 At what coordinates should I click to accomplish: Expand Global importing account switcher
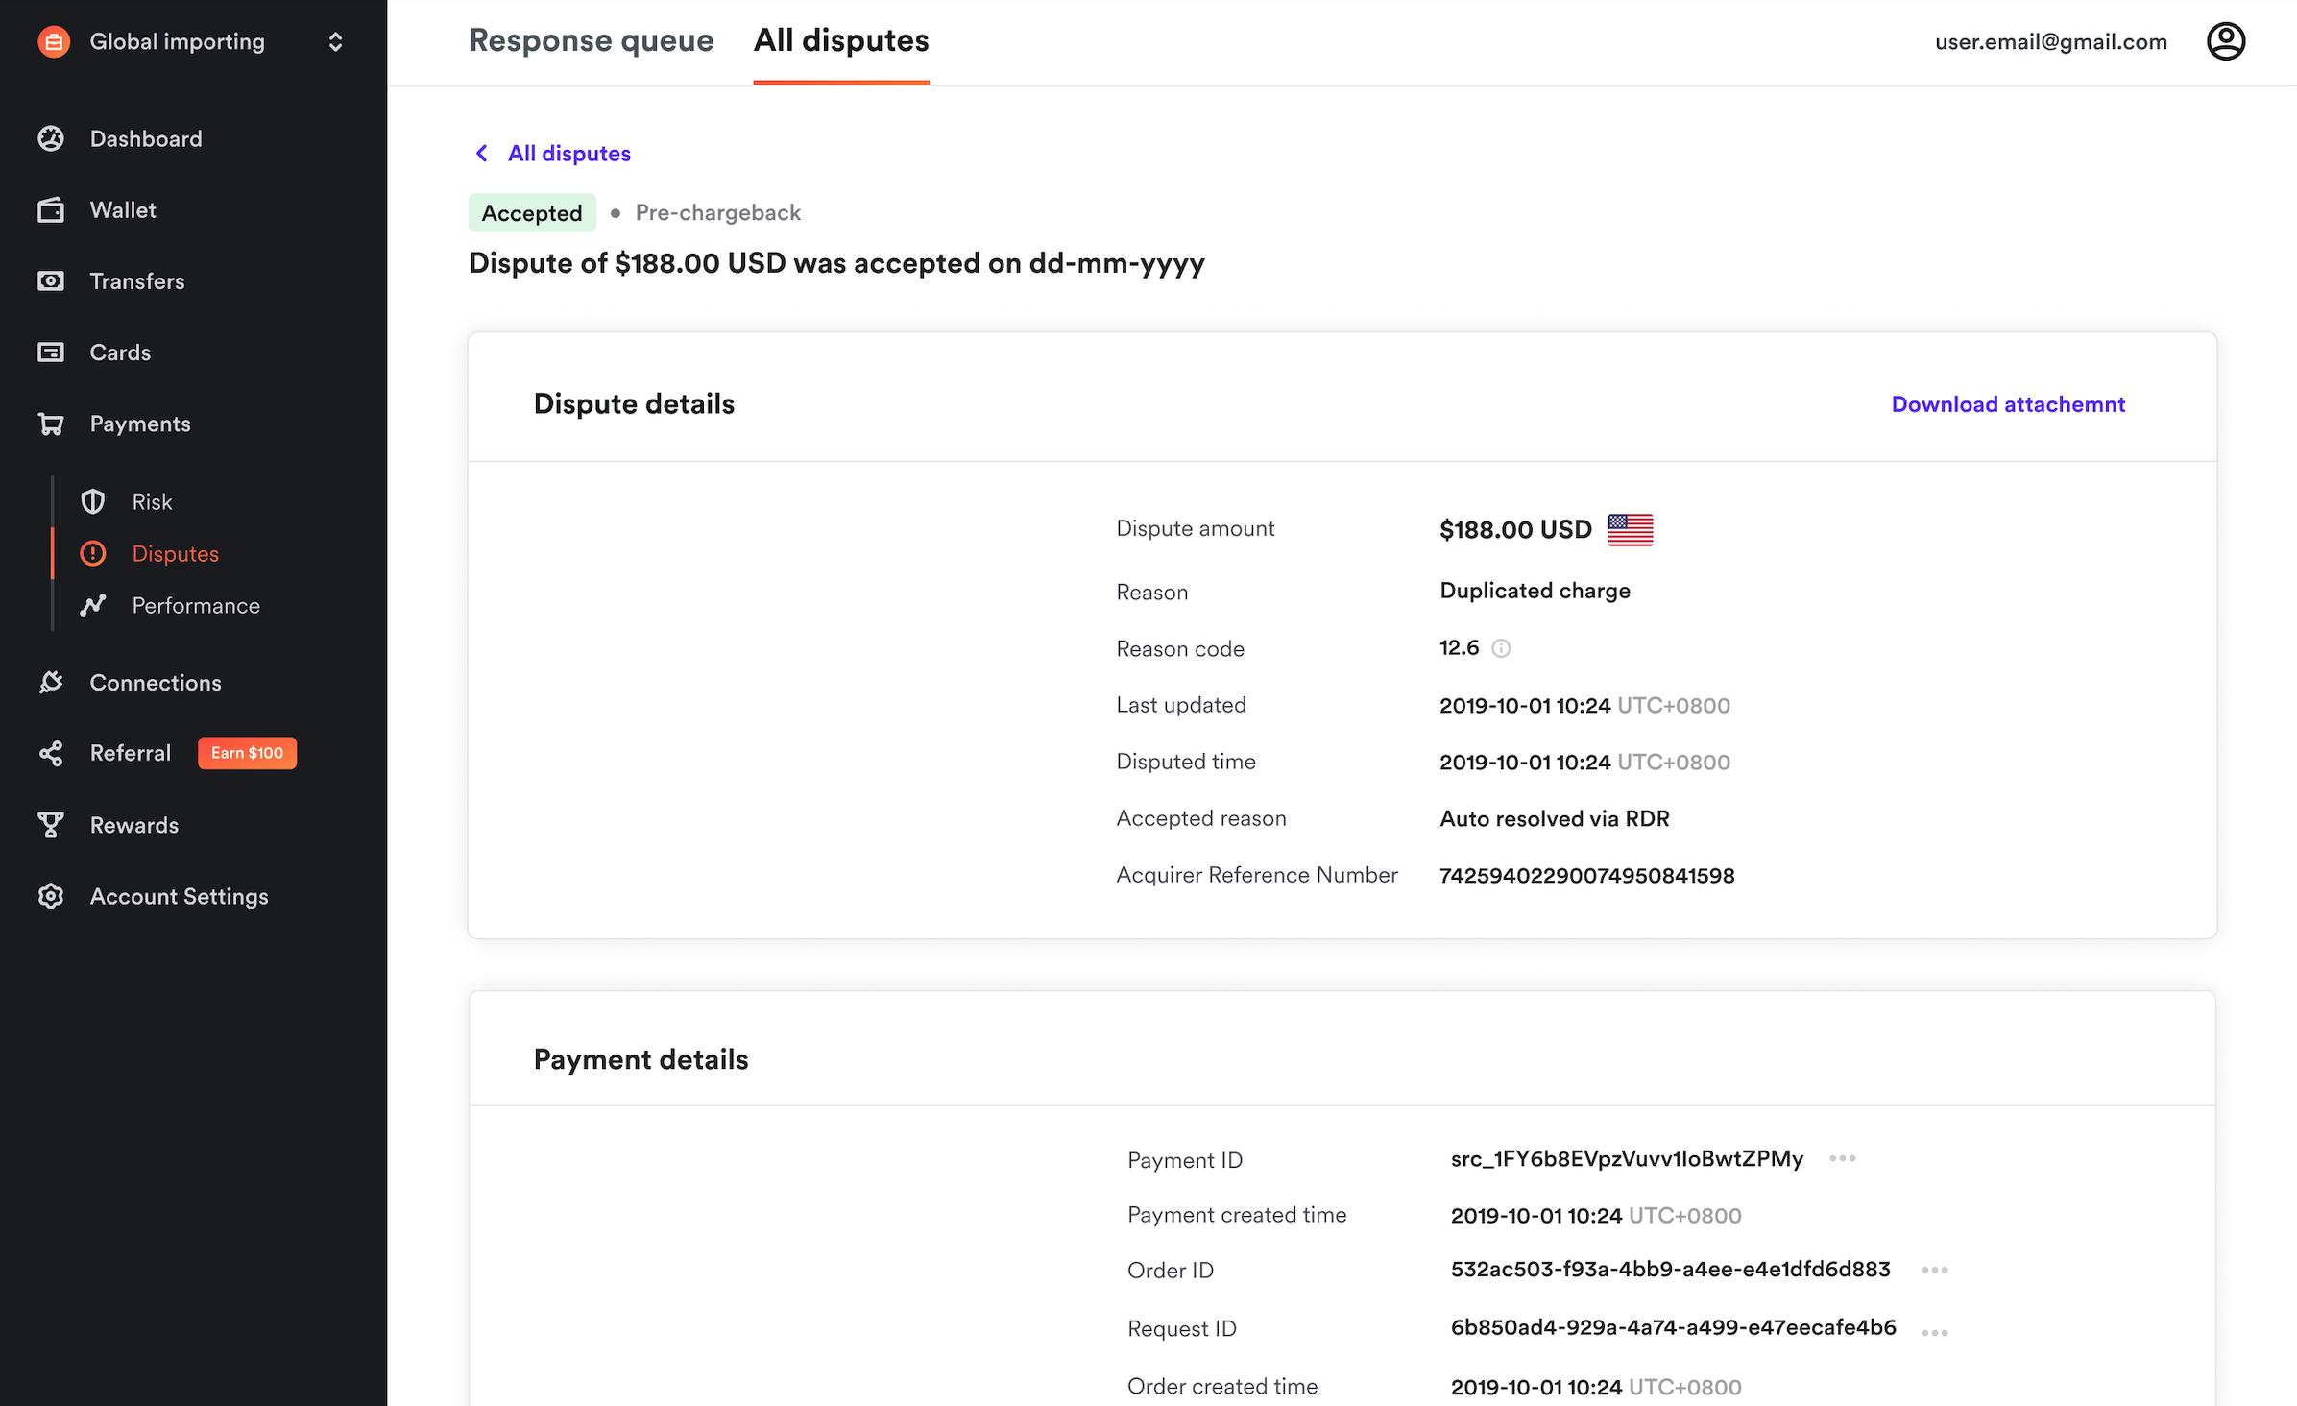tap(335, 41)
